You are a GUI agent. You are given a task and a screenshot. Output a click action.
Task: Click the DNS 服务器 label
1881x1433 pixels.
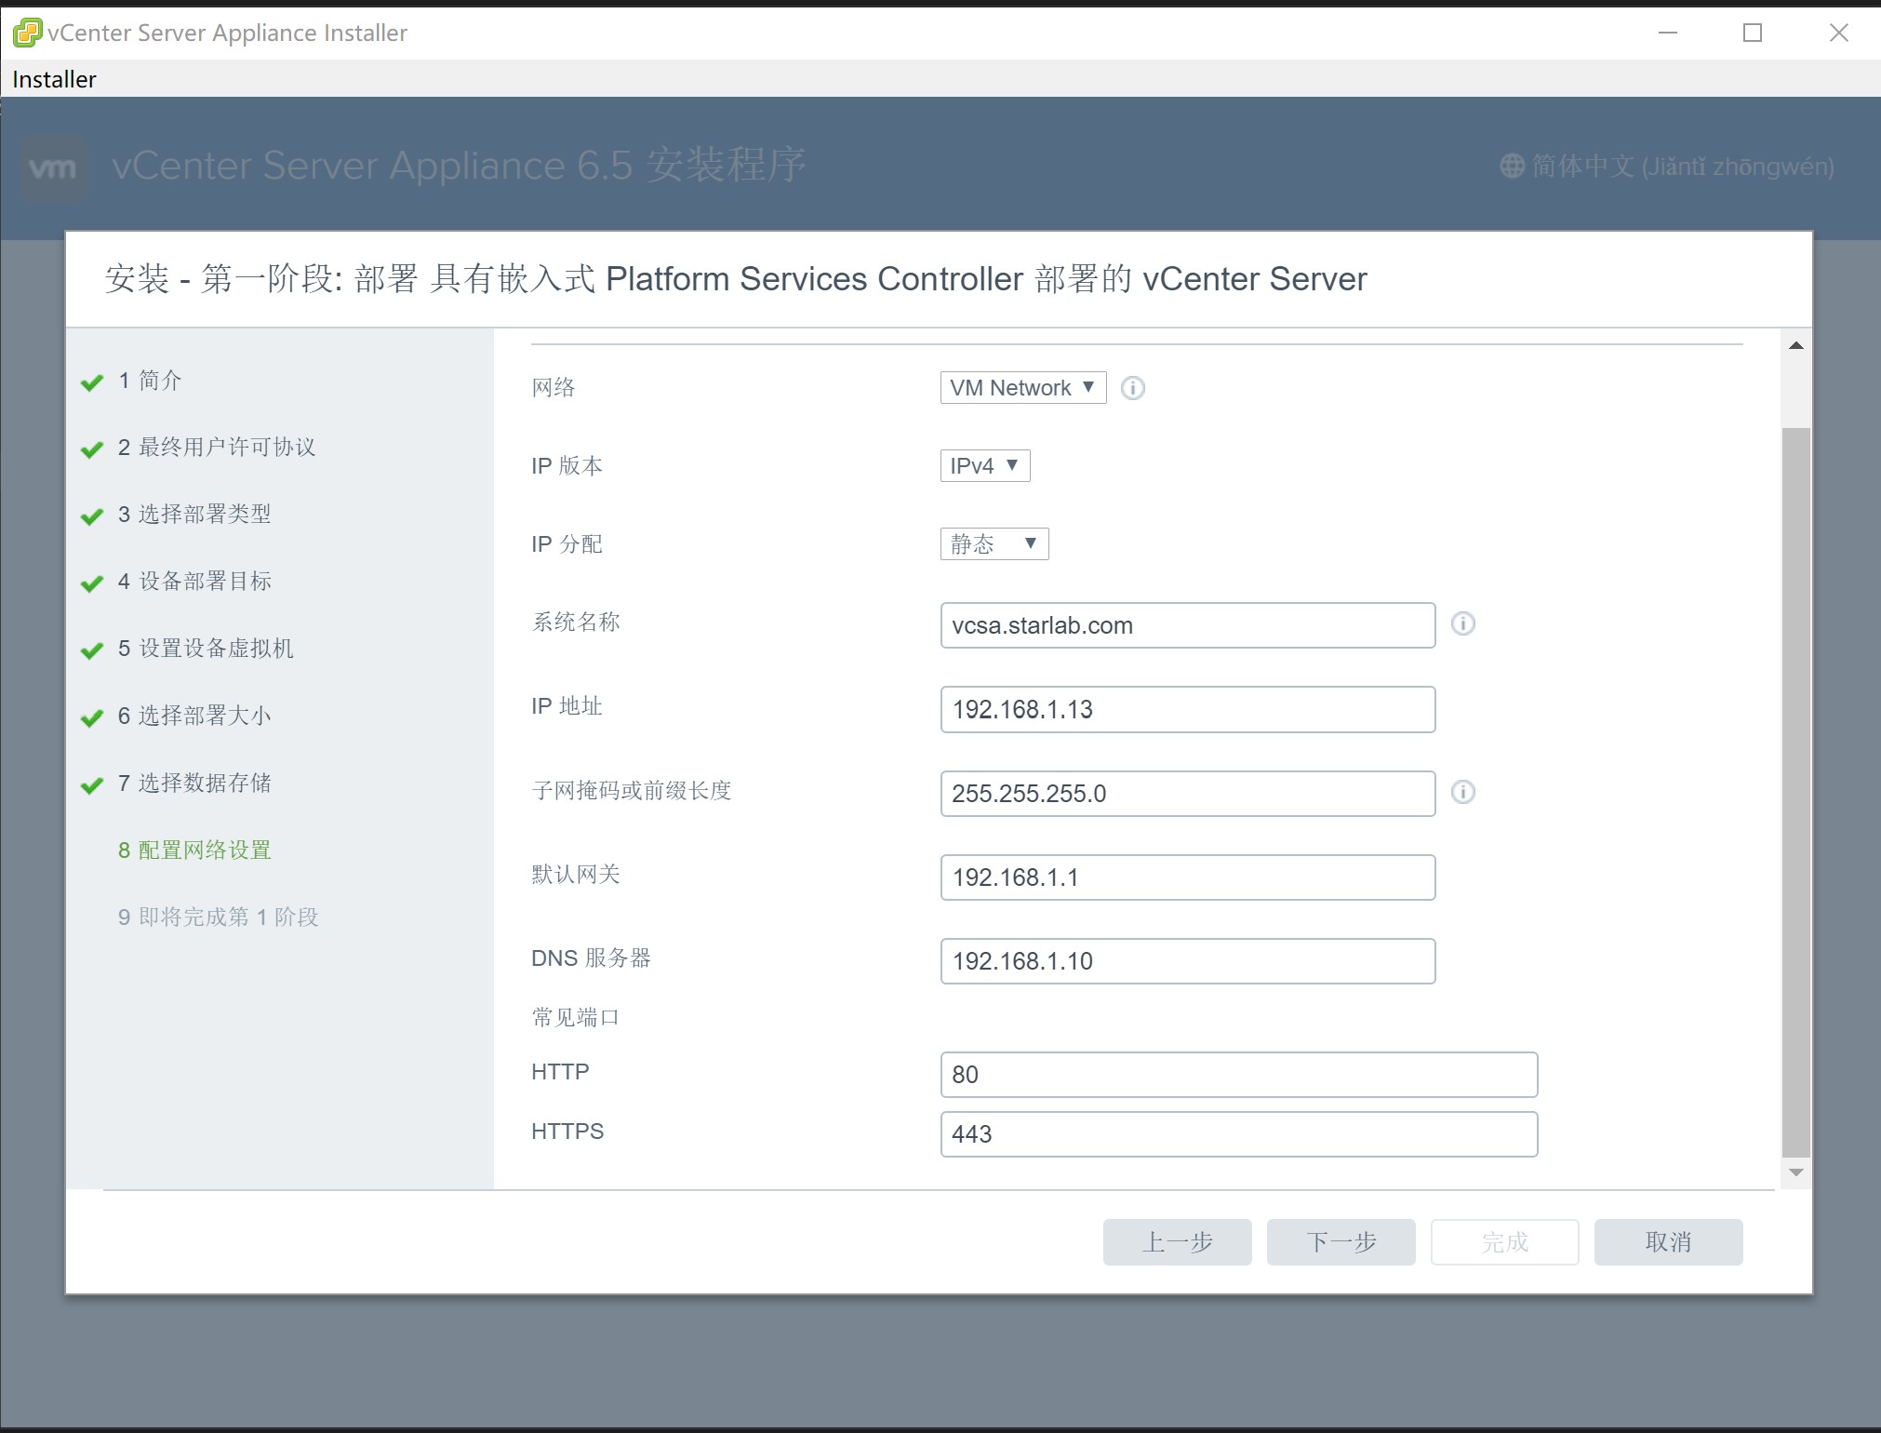(x=591, y=958)
